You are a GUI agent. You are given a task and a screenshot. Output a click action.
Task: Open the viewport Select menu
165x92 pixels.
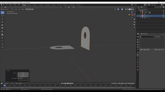16,9
